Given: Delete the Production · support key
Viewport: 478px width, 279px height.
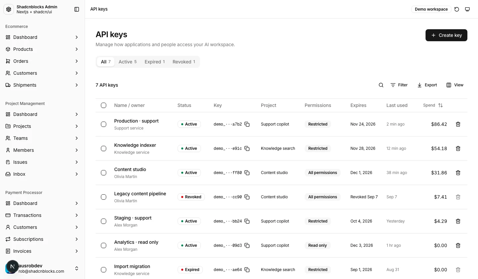Looking at the screenshot, I should tap(458, 124).
